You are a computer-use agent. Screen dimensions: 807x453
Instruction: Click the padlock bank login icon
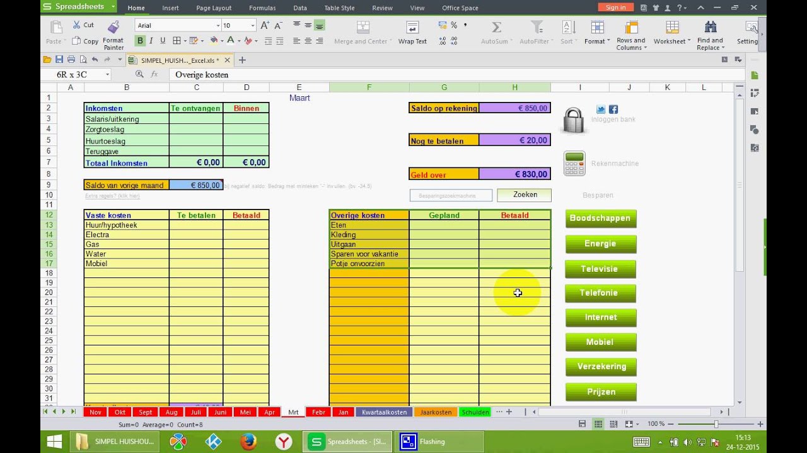tap(573, 120)
